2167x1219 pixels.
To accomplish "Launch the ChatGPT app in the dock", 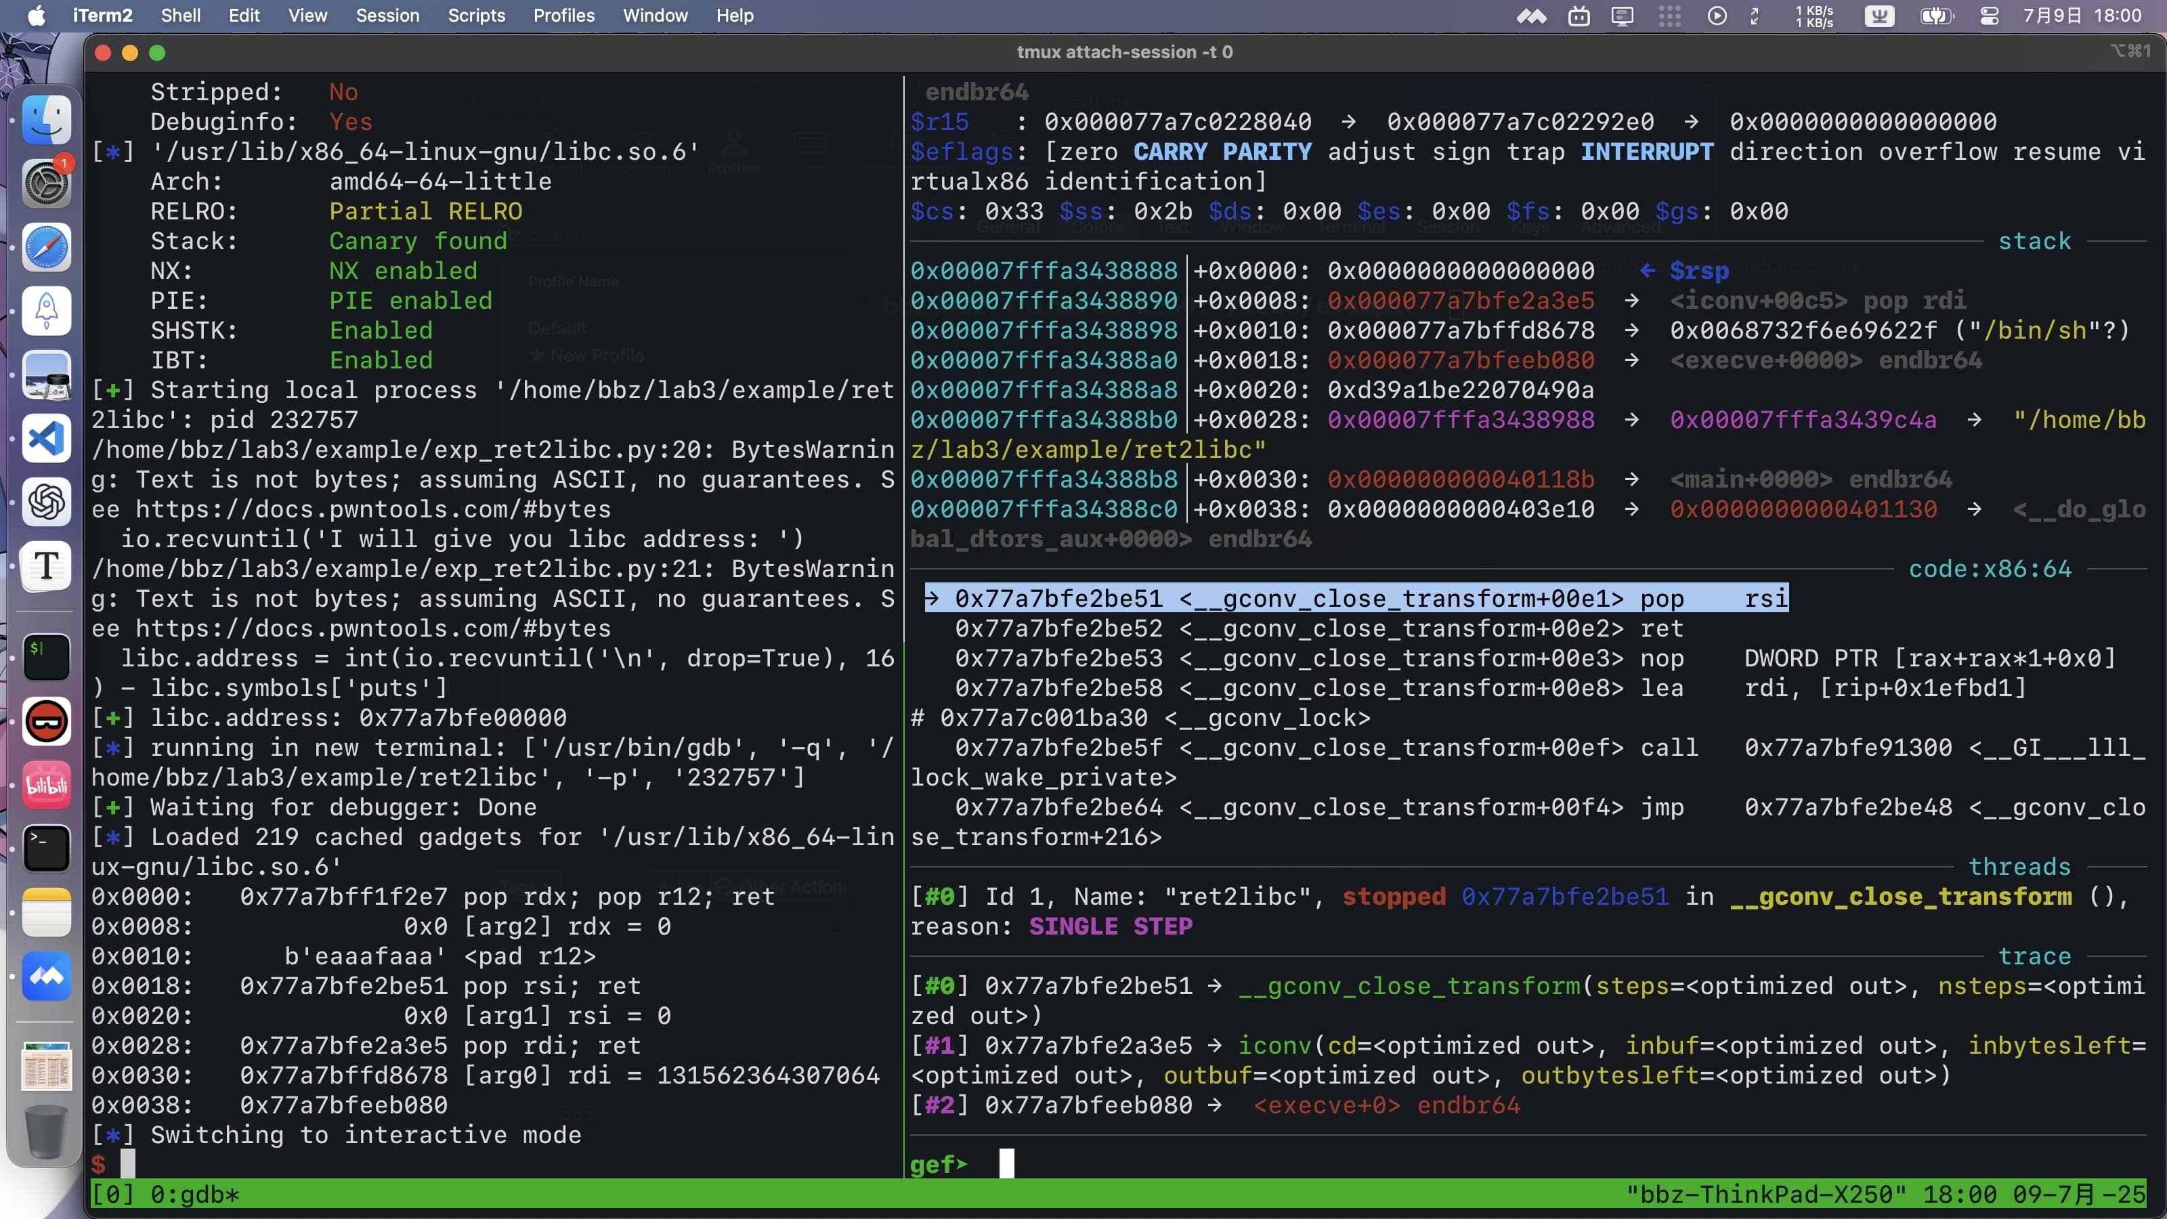I will 46,502.
